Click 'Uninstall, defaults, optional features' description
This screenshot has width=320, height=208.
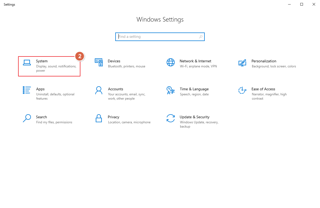point(55,96)
